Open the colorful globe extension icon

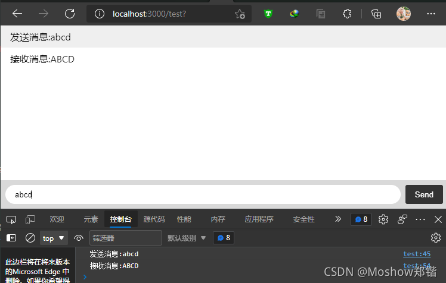(294, 14)
